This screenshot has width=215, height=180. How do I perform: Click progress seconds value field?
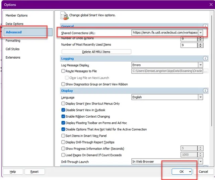(x=189, y=148)
